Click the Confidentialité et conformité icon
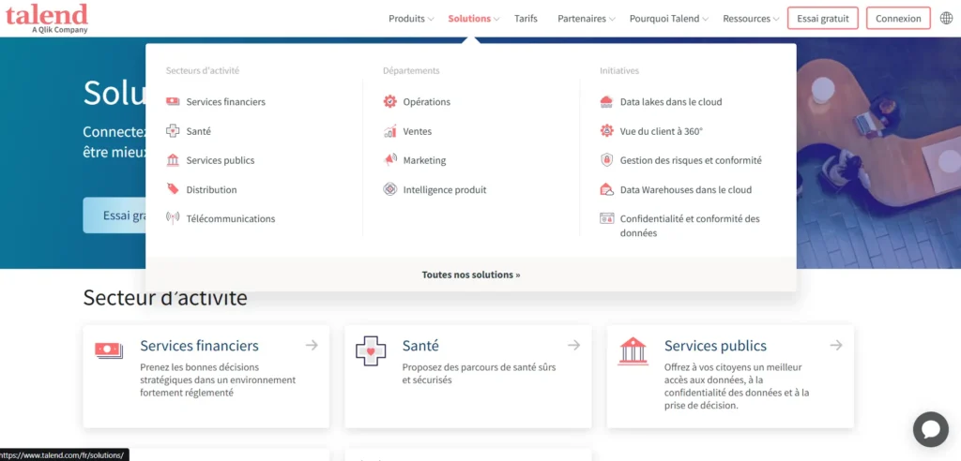This screenshot has height=461, width=961. click(607, 218)
